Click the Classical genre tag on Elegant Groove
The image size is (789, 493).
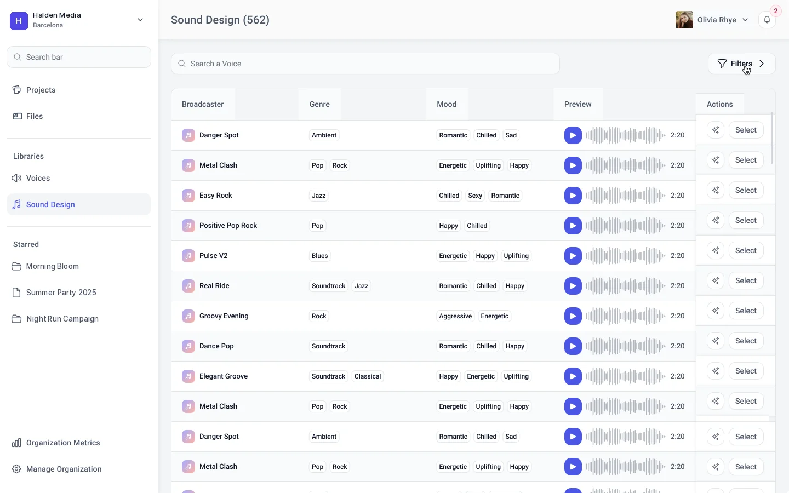(x=368, y=376)
